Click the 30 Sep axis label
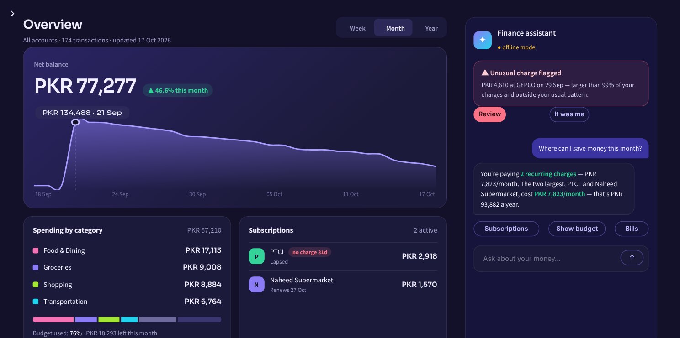The height and width of the screenshot is (338, 680). click(197, 194)
